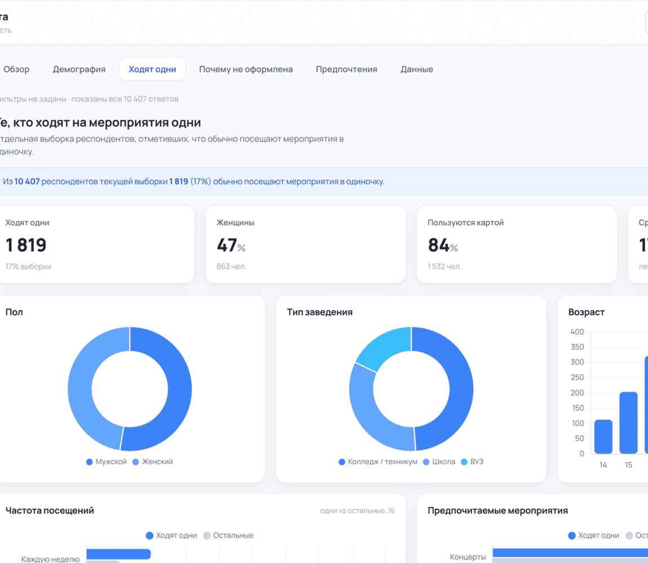Open the Почему не оформлена tab
Viewport: 648px width, 563px height.
[x=246, y=69]
